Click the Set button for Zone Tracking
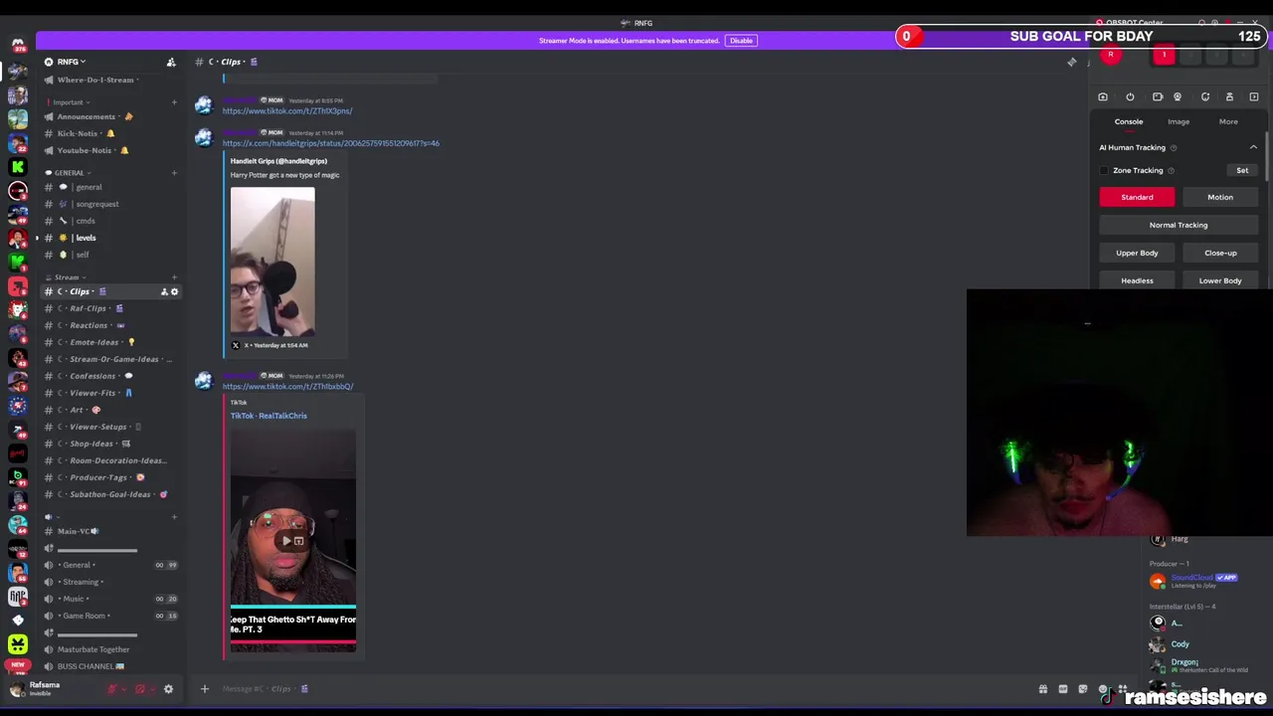Viewport: 1273px width, 716px height. coord(1242,170)
